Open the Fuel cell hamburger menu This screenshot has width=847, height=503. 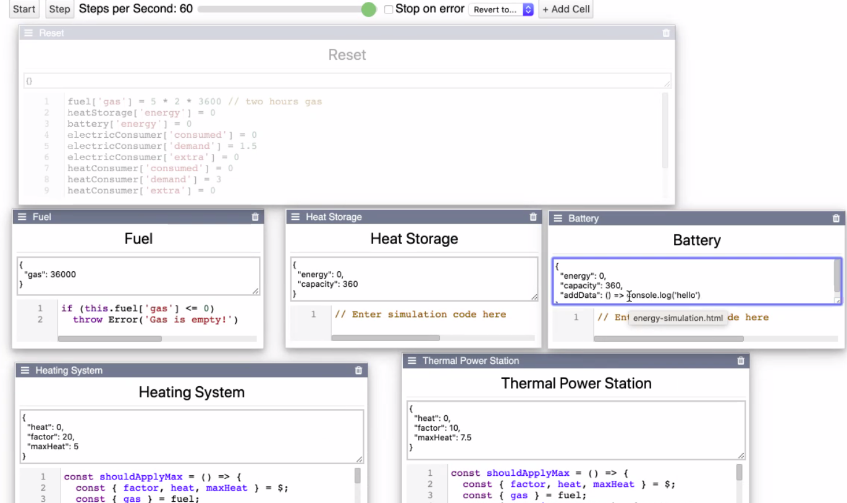coord(22,217)
